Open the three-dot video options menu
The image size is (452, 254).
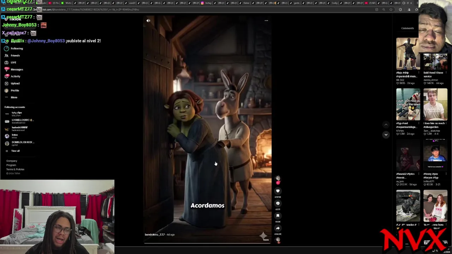(266, 20)
